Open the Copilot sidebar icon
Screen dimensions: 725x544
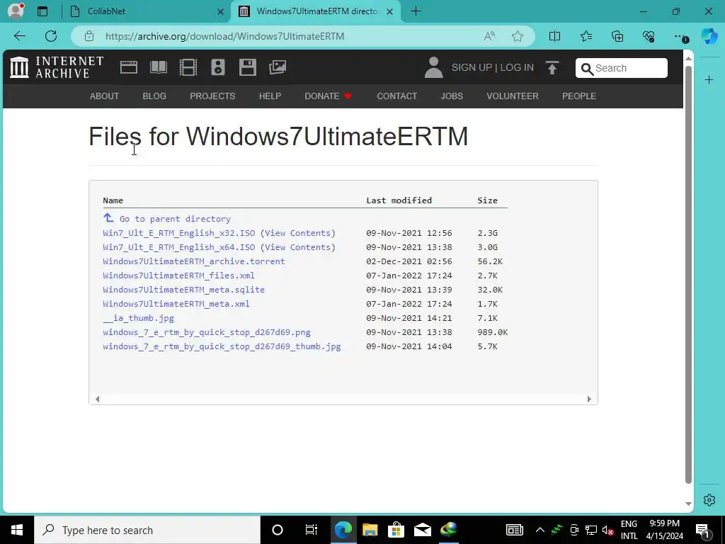[x=709, y=36]
